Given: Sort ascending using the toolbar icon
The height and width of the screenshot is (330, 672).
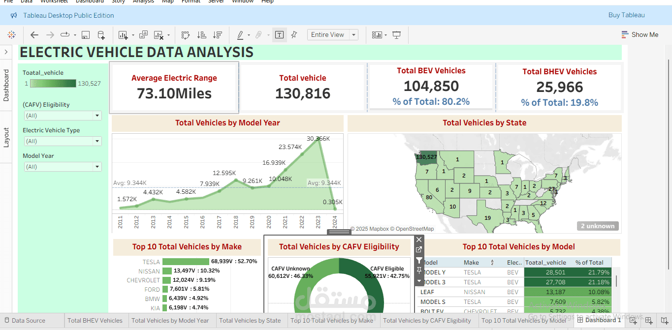Looking at the screenshot, I should (201, 35).
